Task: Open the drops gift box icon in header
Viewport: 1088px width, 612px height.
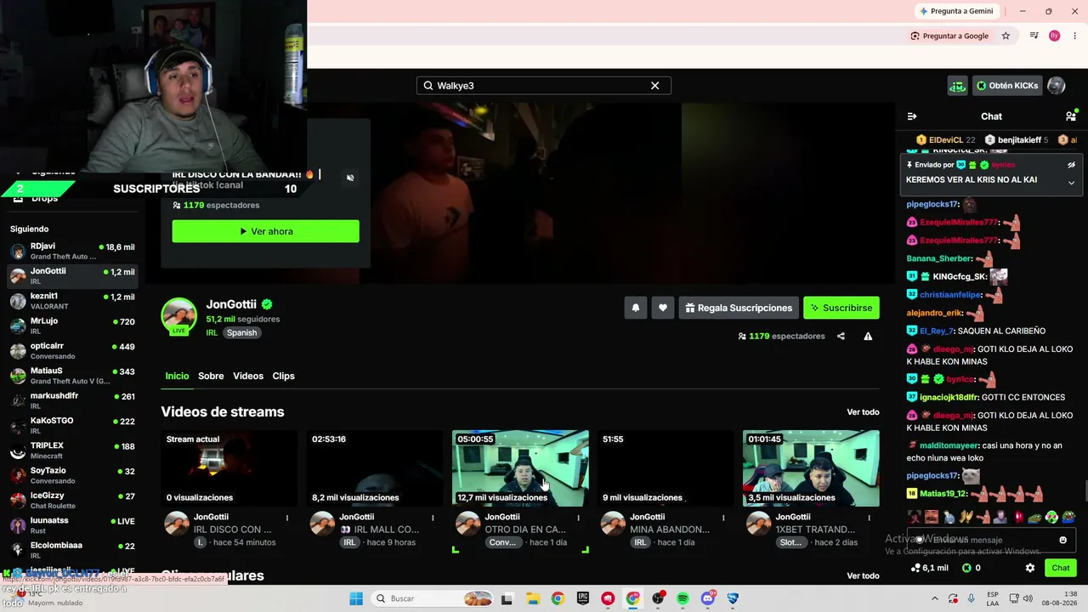Action: coord(958,86)
